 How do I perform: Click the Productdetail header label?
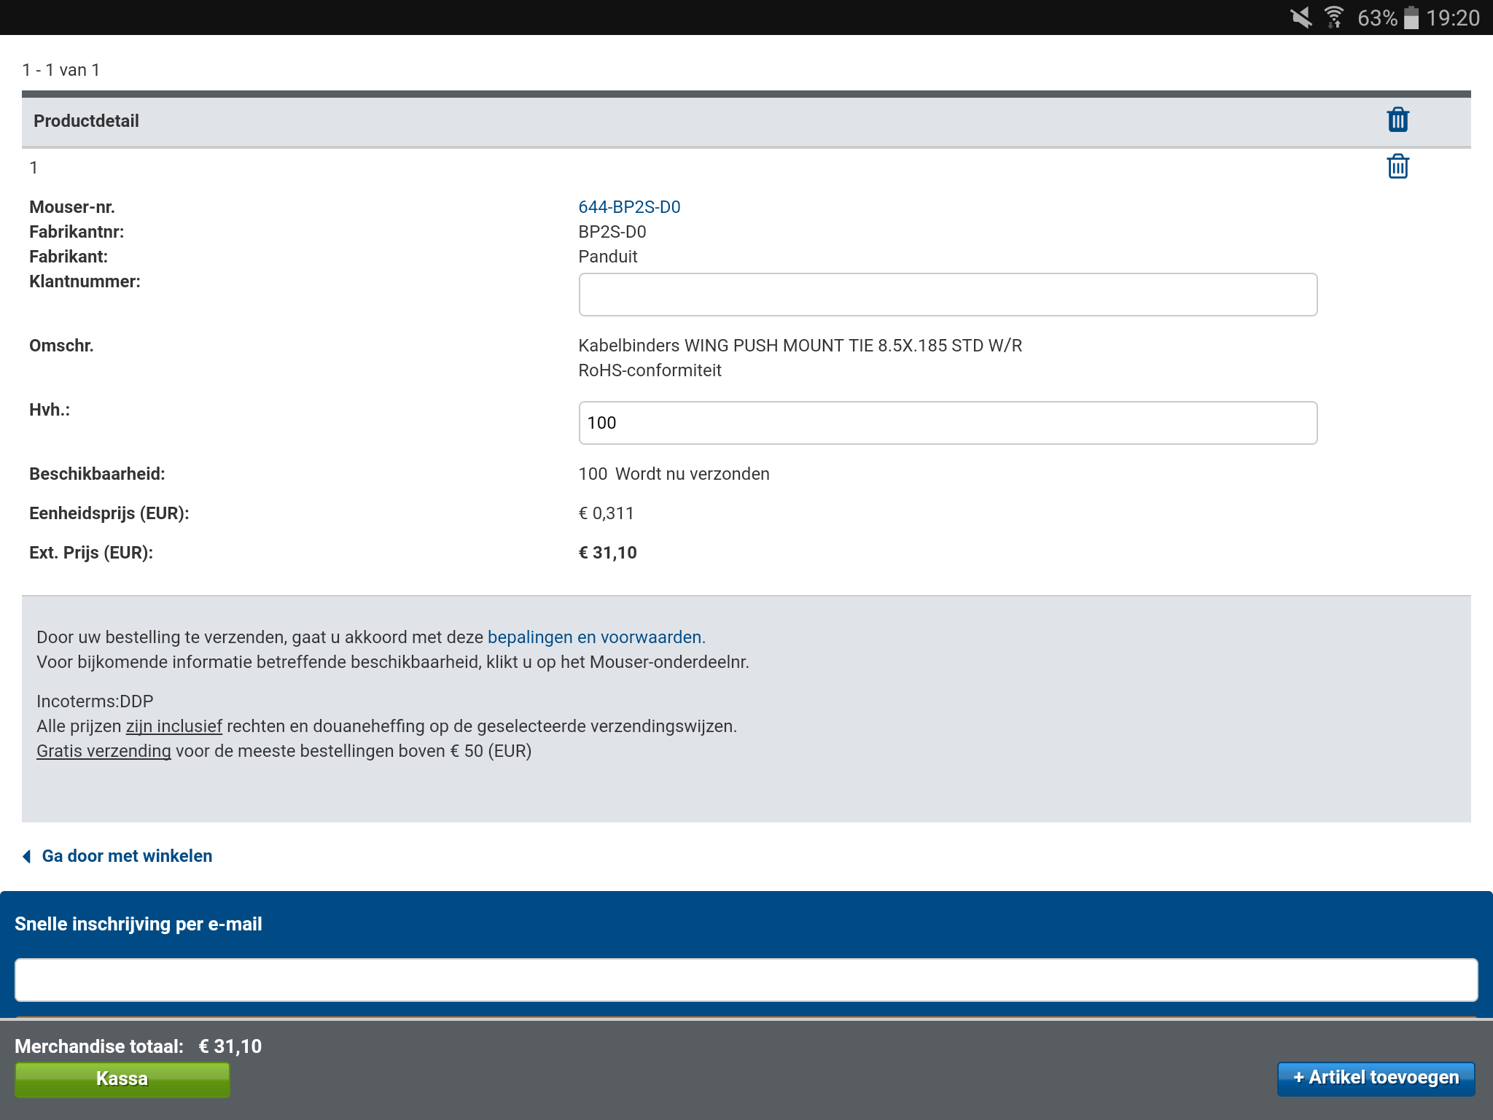[86, 121]
